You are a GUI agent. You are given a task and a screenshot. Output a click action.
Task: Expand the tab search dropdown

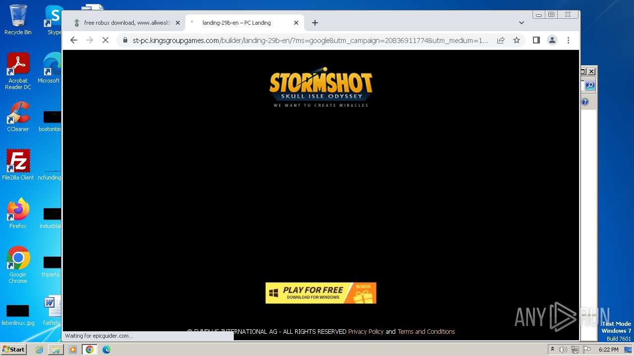tap(522, 23)
